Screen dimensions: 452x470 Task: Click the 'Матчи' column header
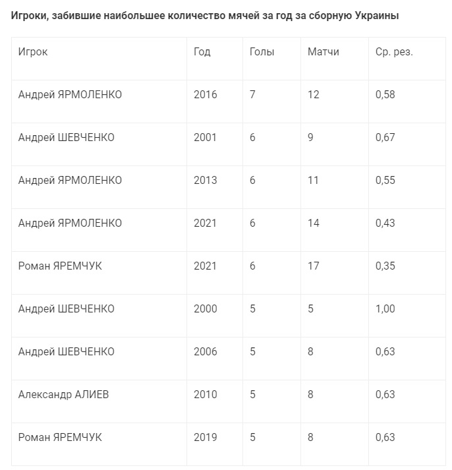pyautogui.click(x=323, y=52)
